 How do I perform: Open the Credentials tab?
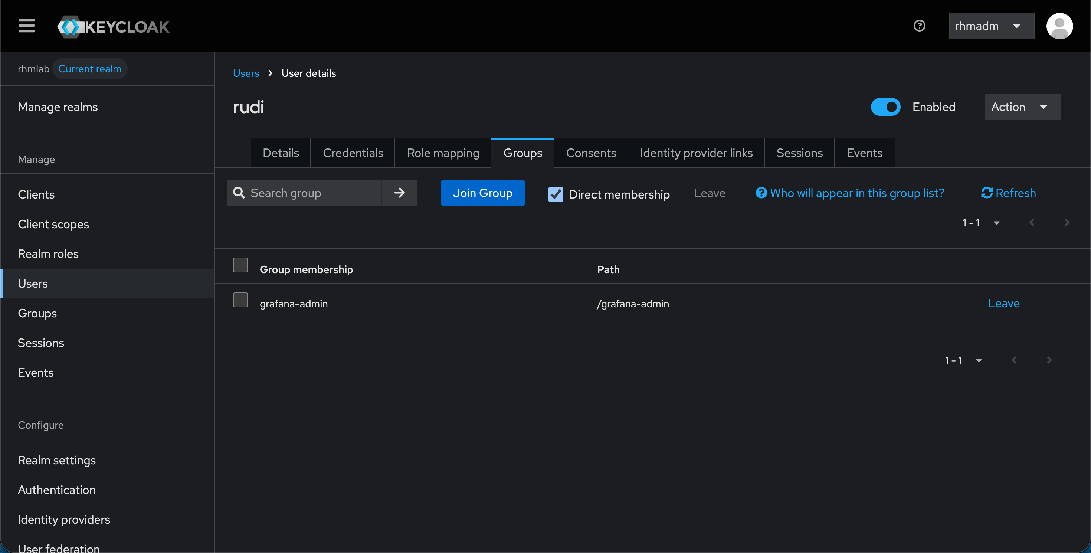point(353,153)
